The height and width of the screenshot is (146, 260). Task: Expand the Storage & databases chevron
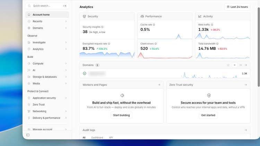(66, 77)
